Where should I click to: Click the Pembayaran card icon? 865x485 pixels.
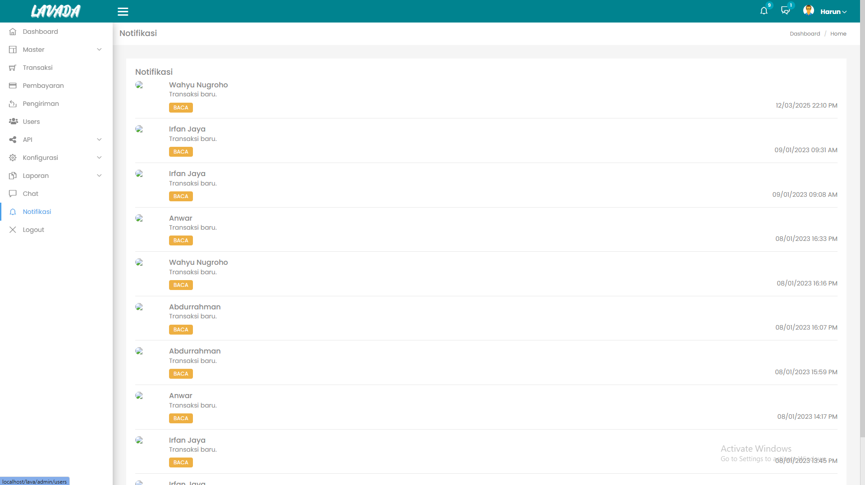point(13,86)
